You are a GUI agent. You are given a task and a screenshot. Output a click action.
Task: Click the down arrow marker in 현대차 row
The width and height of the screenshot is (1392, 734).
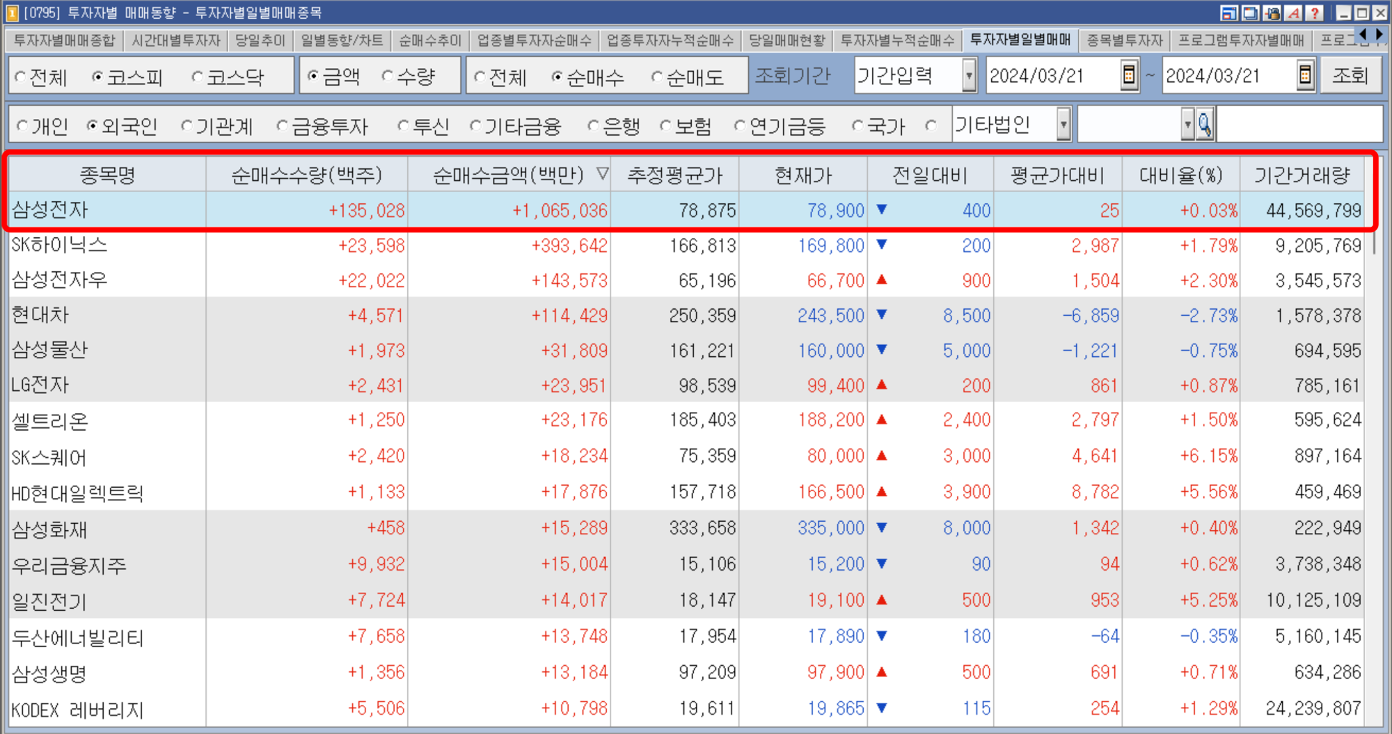click(882, 314)
